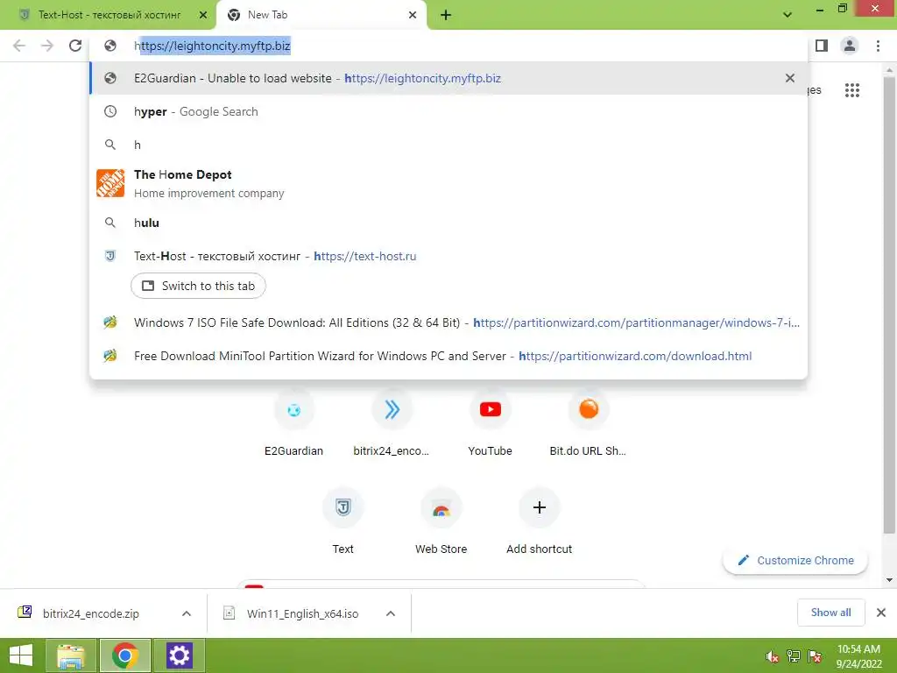Choose the hulu search suggestion
Image resolution: width=897 pixels, height=673 pixels.
pos(448,223)
